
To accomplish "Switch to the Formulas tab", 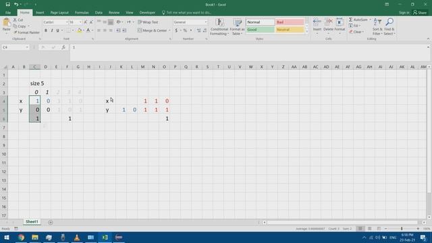I will (82, 13).
